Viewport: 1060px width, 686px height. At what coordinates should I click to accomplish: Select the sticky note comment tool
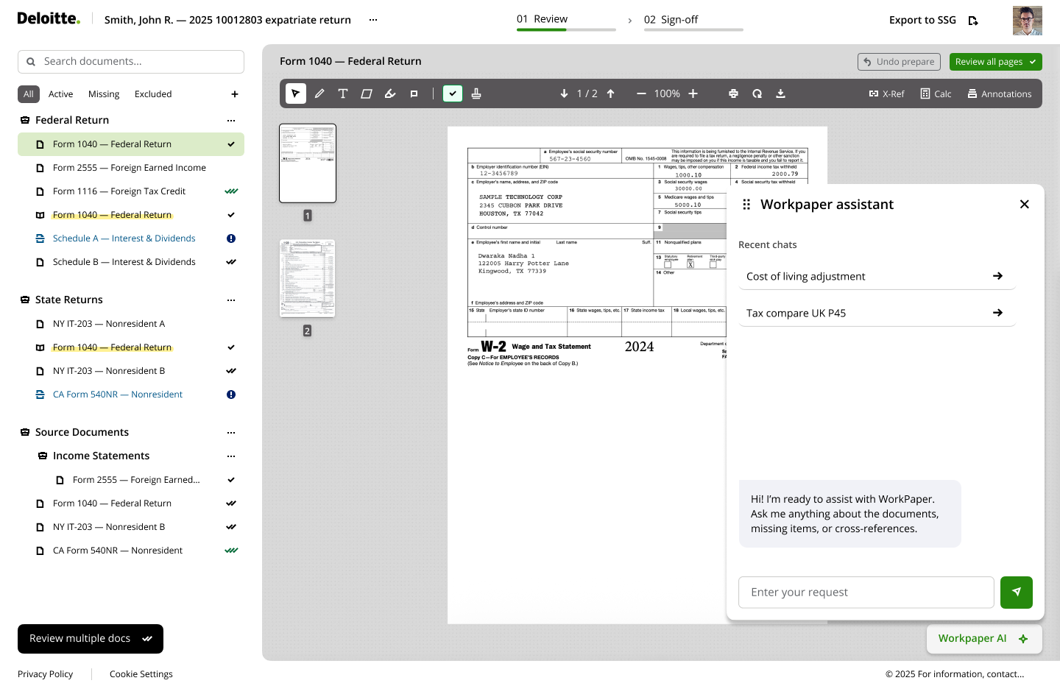click(x=414, y=93)
